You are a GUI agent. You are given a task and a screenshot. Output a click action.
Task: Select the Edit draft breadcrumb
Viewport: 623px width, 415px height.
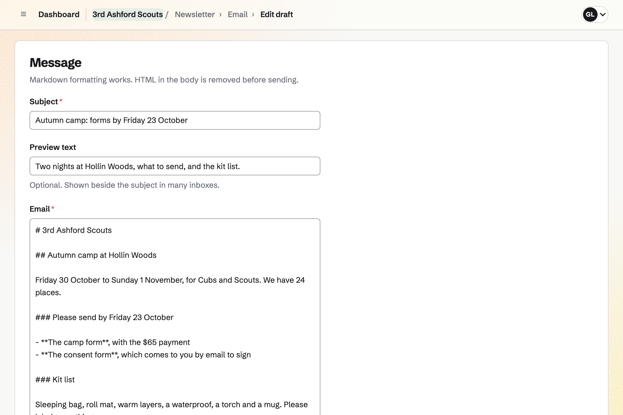pyautogui.click(x=276, y=15)
